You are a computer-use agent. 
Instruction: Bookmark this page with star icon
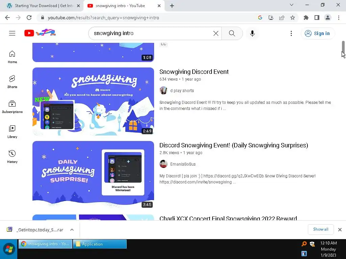tap(292, 18)
